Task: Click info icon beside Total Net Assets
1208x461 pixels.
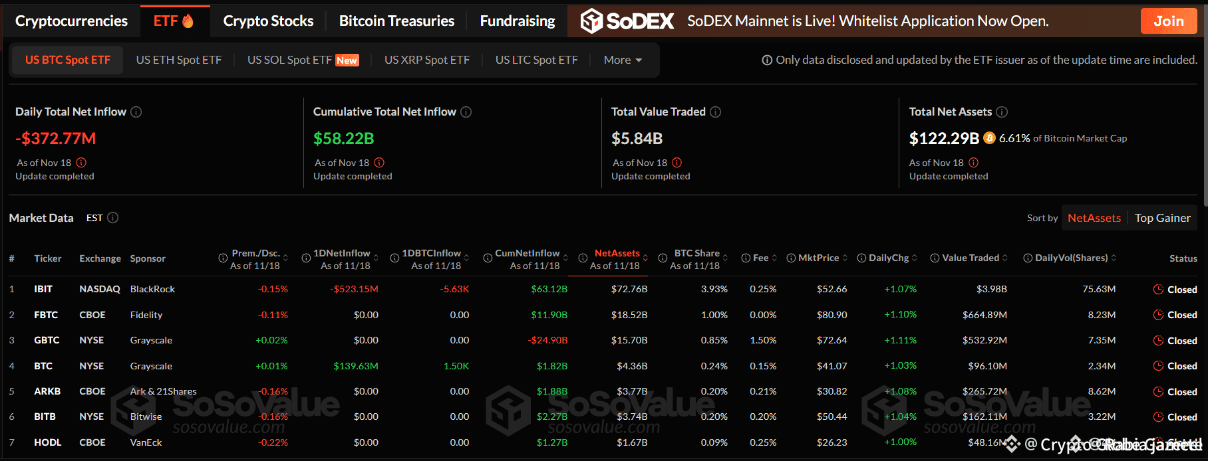Action: coord(1002,112)
